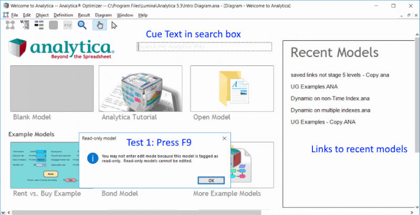Open the Help menu
Image resolution: width=420 pixels, height=215 pixels.
click(143, 15)
